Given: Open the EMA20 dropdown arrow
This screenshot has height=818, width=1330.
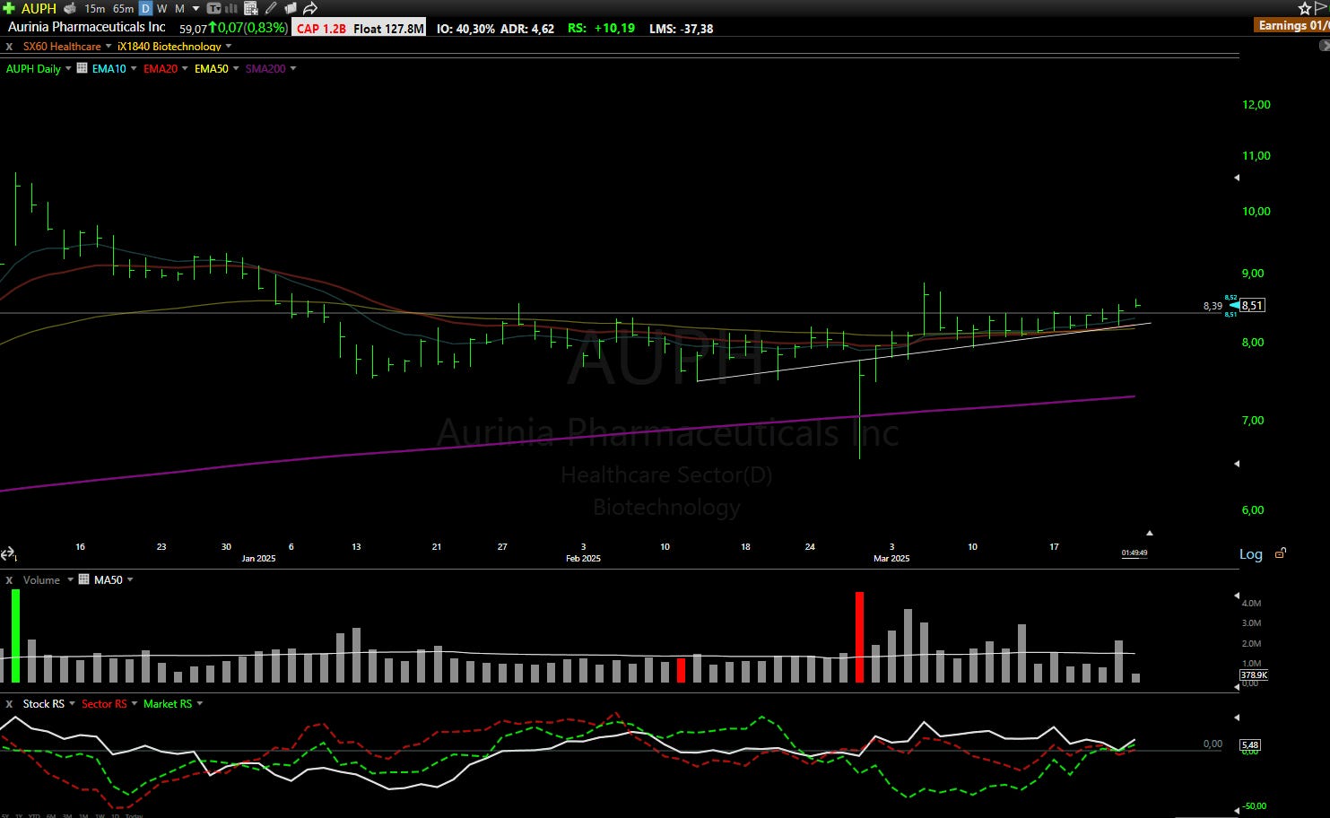Looking at the screenshot, I should (185, 68).
